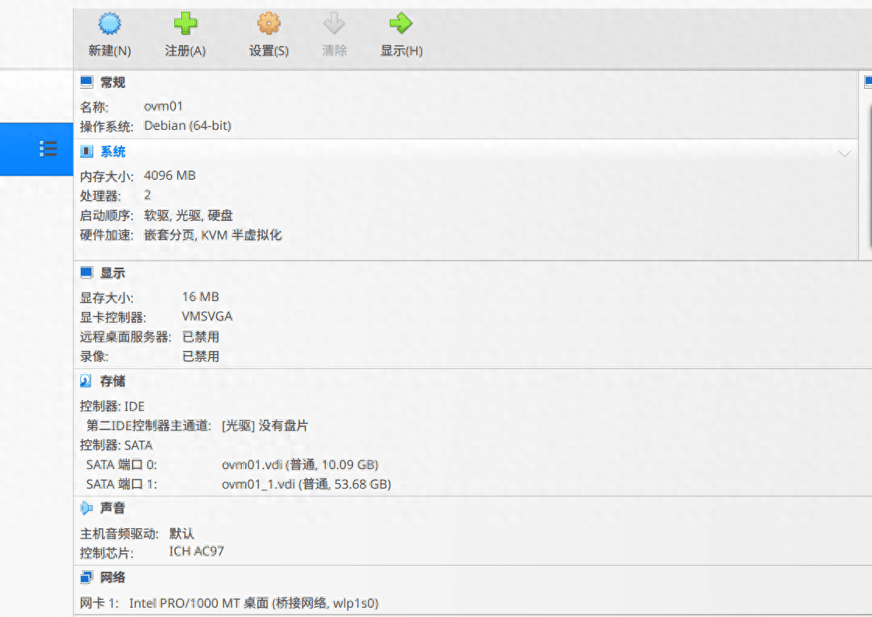Click the 存储 section disk icon
The height and width of the screenshot is (617, 872).
click(x=87, y=381)
